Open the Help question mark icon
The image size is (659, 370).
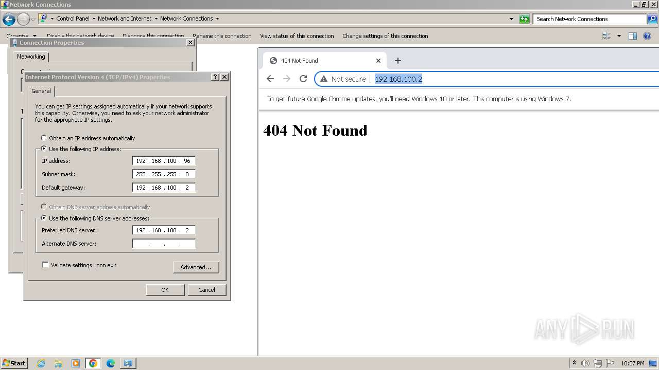tap(647, 36)
